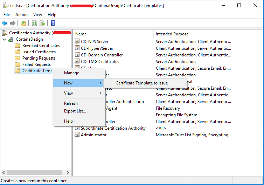264x185 pixels.
Task: Select the CD-HyperVServer row name
Action: point(97,48)
